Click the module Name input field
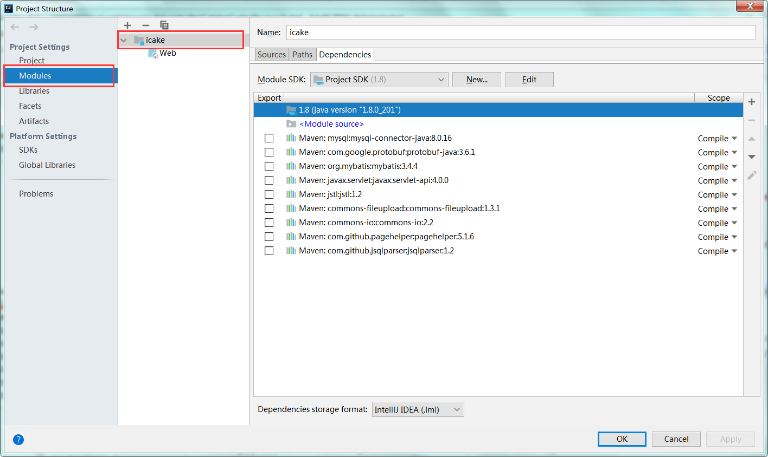The width and height of the screenshot is (768, 457). coord(521,32)
